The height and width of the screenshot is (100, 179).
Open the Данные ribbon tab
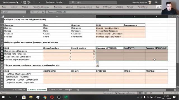pyautogui.click(x=70, y=7)
